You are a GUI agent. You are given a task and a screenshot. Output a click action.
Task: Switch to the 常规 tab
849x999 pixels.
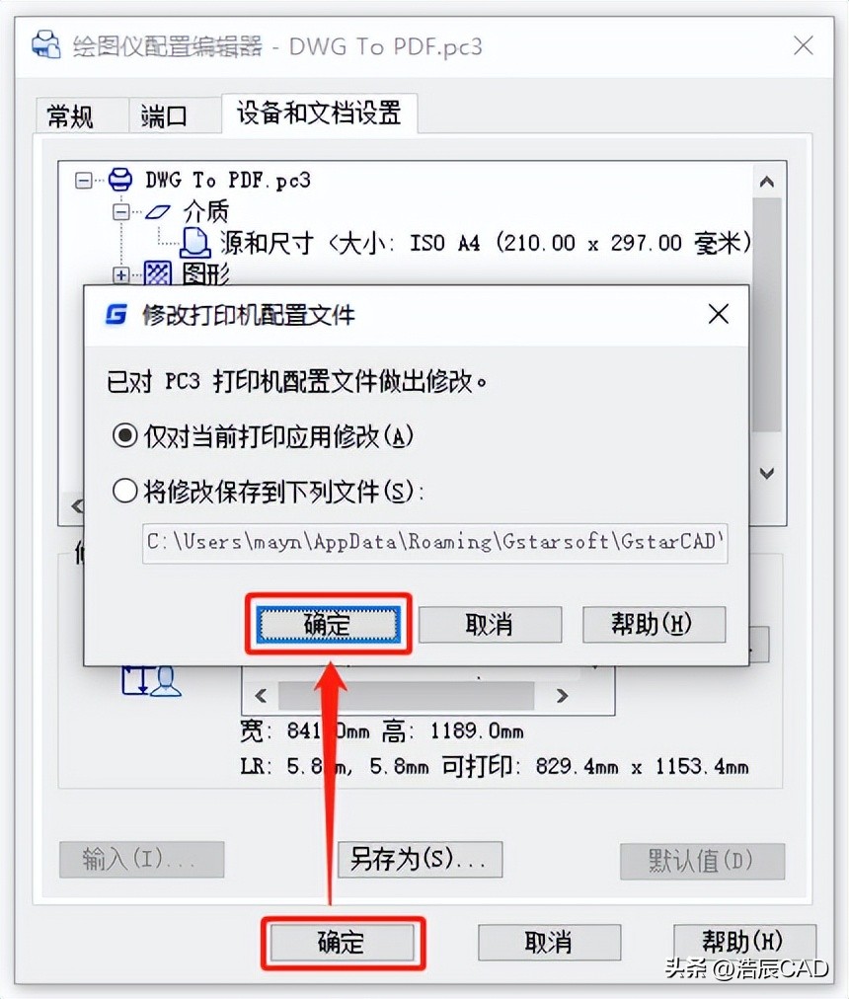(70, 116)
